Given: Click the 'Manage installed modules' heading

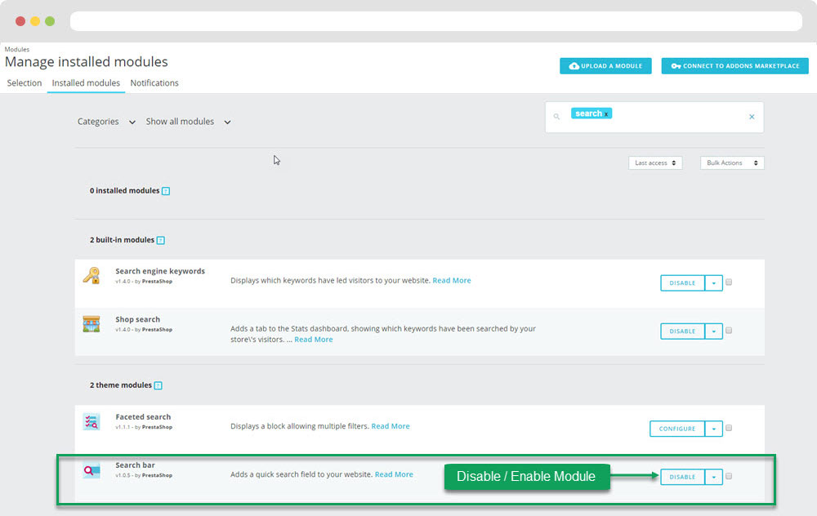Looking at the screenshot, I should pyautogui.click(x=86, y=62).
